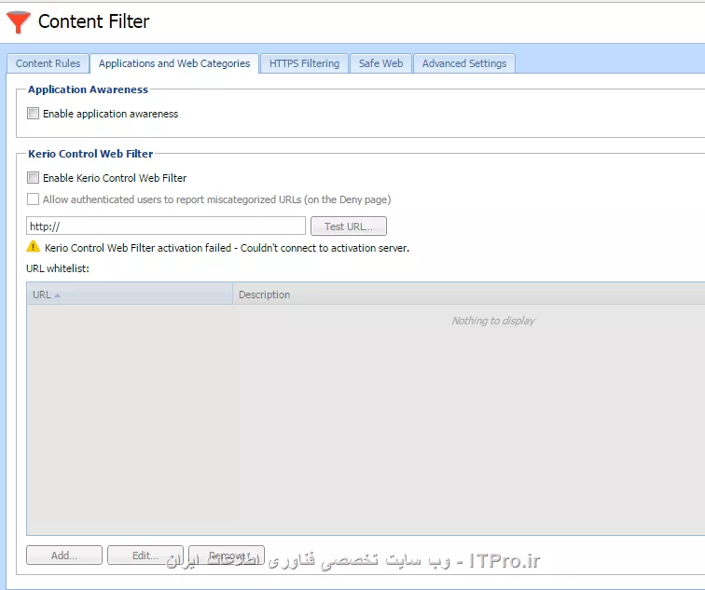Go to the Safe Web tab
Screen dimensions: 705x590
(x=380, y=63)
